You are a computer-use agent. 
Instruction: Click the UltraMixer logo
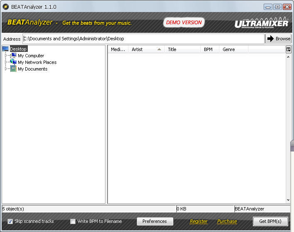point(261,23)
